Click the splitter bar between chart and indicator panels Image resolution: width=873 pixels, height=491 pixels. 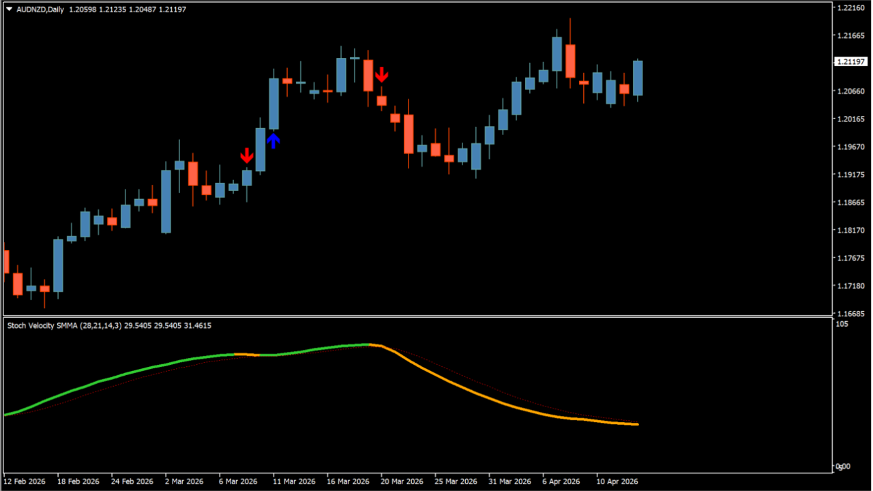pyautogui.click(x=436, y=316)
